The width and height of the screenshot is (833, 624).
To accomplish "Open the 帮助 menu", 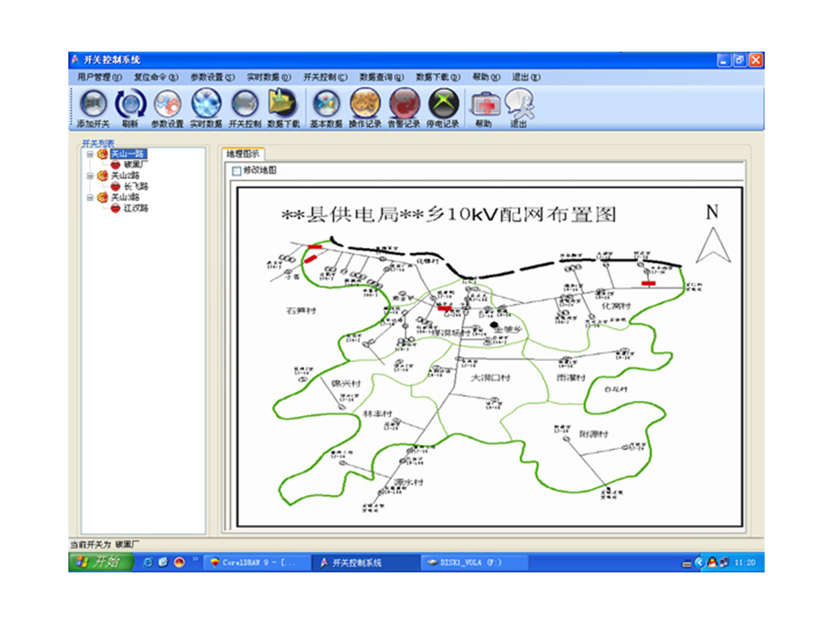I will click(x=486, y=77).
